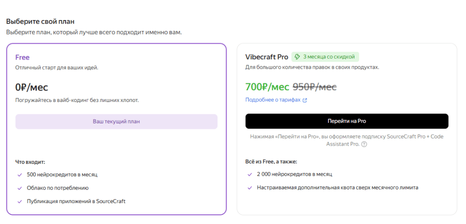Click checkmark icon next to 2 000 нейрокредитов
Viewport: 466px width, 224px height.
(250, 174)
